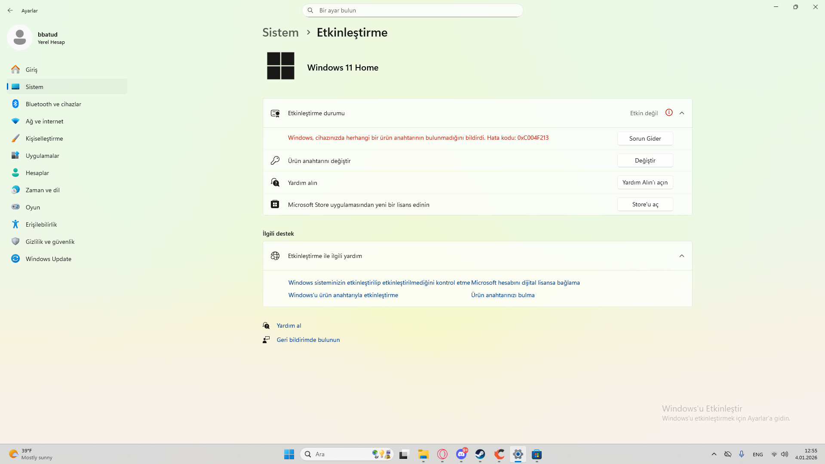Click the feedback icon beside Geri bildirimde bulunun
Viewport: 825px width, 464px height.
point(267,340)
